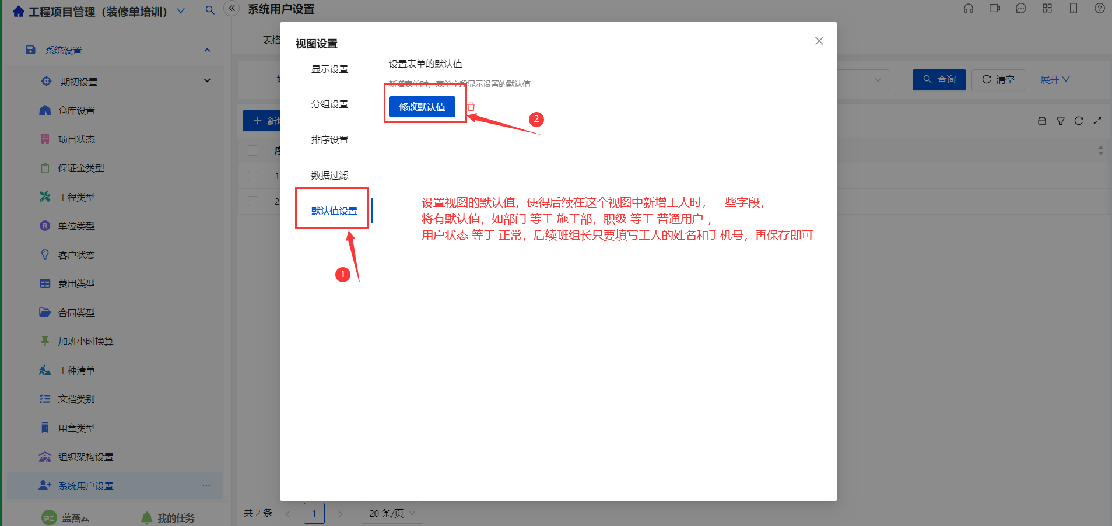Open 组织架构设置 in the sidebar
Image resolution: width=1112 pixels, height=526 pixels.
click(86, 457)
